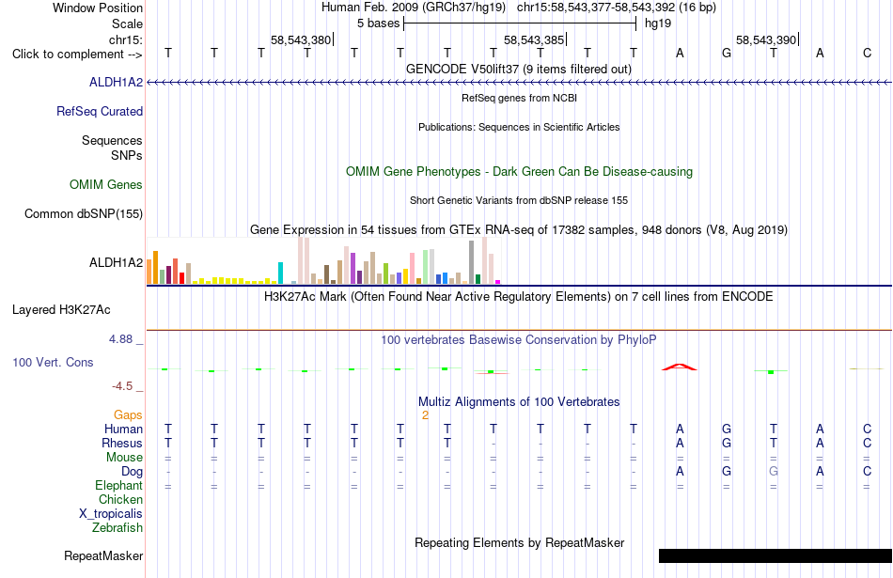Select the Zebrafish species row label
893x578 pixels.
117,528
